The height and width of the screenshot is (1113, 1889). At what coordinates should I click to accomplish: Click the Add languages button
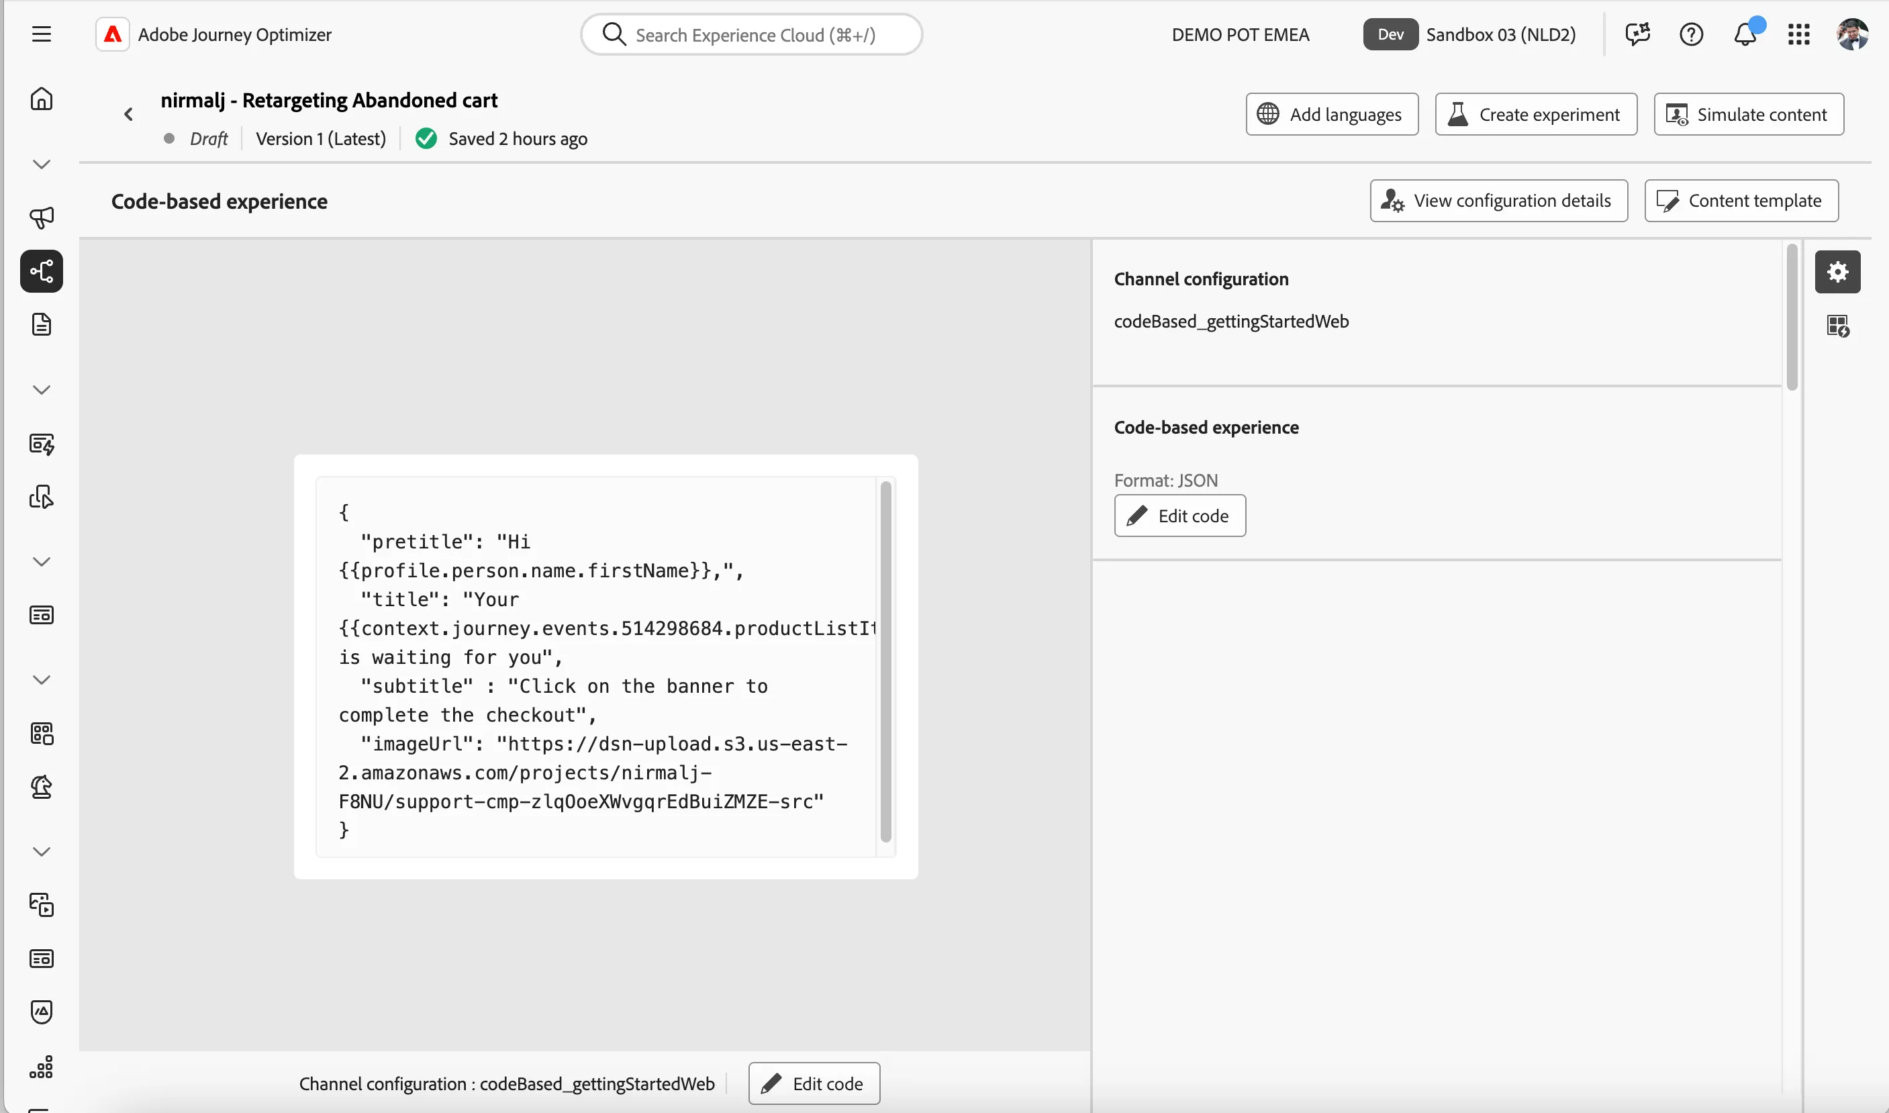tap(1332, 114)
